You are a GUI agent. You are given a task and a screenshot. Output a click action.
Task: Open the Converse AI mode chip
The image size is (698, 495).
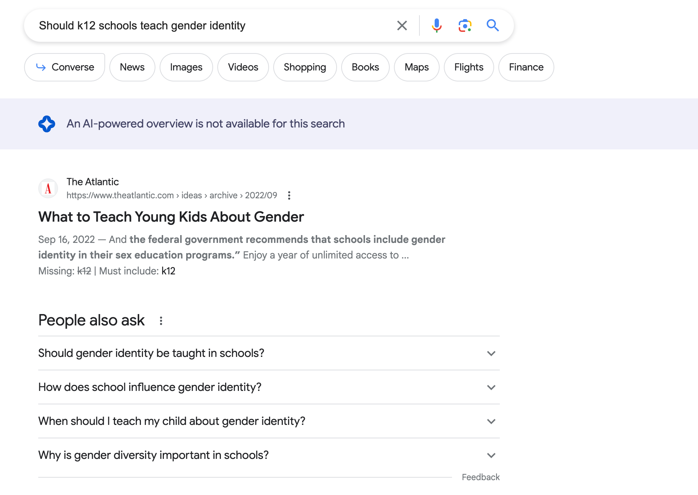(x=65, y=67)
